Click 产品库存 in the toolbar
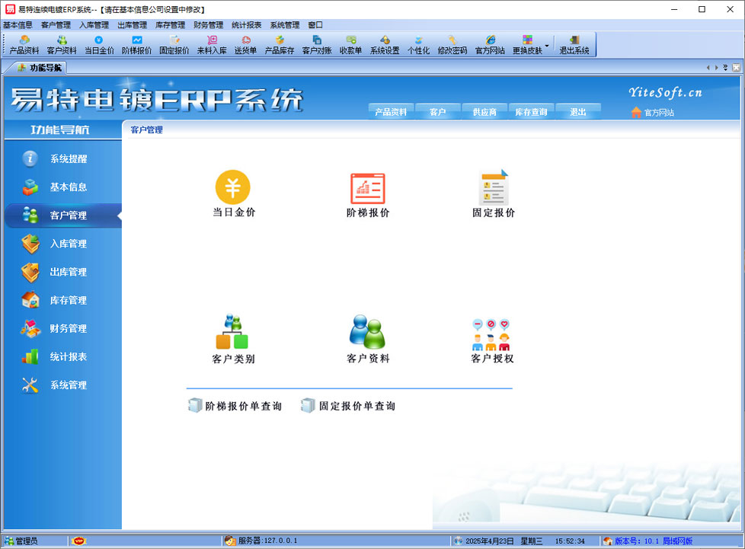Screen dimensions: 745x549 [x=280, y=45]
